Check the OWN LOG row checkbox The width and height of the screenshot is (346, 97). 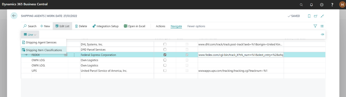click(165, 60)
